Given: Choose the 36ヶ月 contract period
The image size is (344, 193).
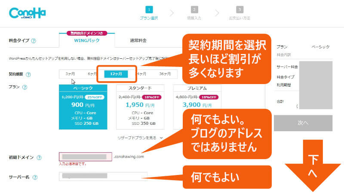Looking at the screenshot, I should (165, 74).
